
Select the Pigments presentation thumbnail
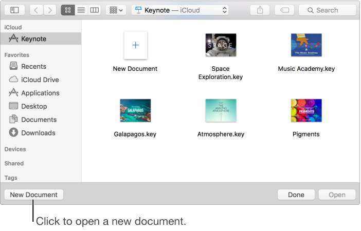pyautogui.click(x=306, y=110)
